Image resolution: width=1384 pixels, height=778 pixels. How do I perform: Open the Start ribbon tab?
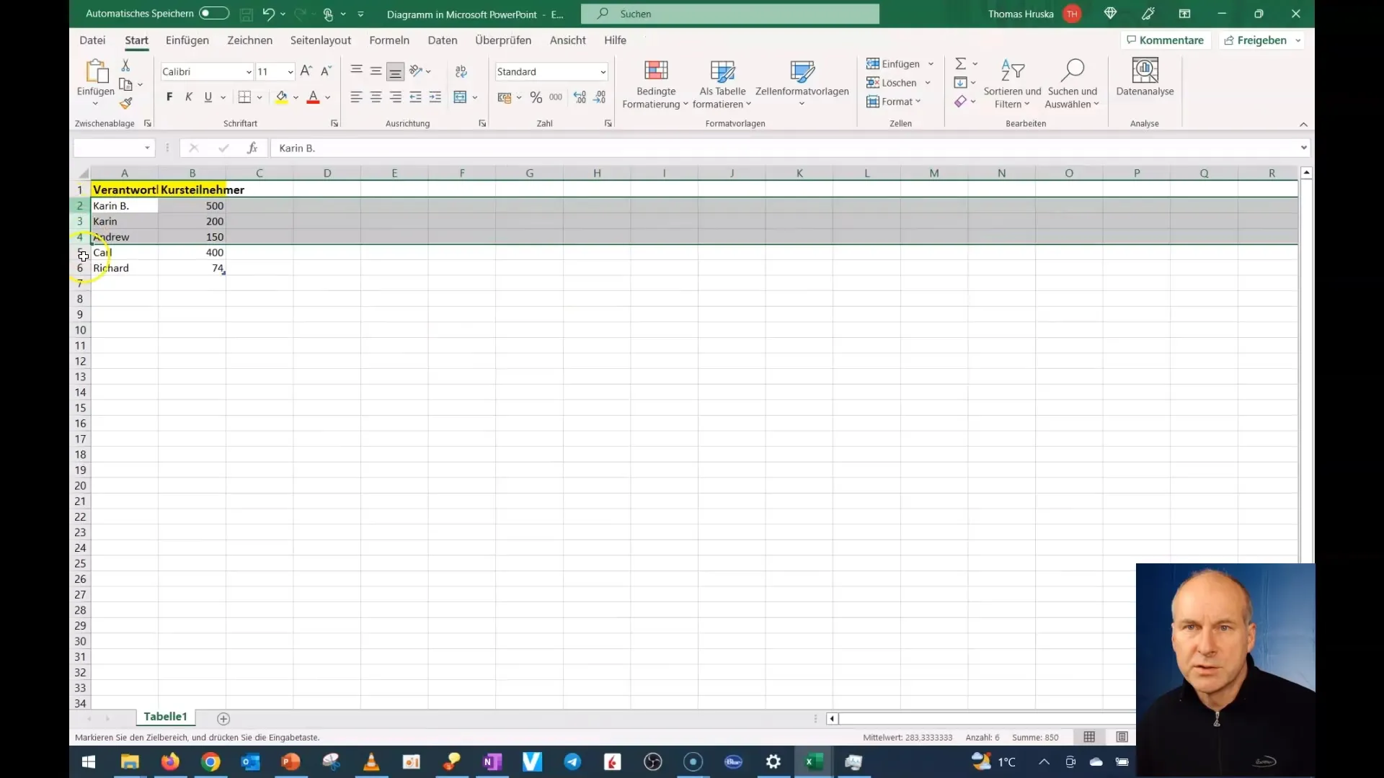tap(137, 40)
